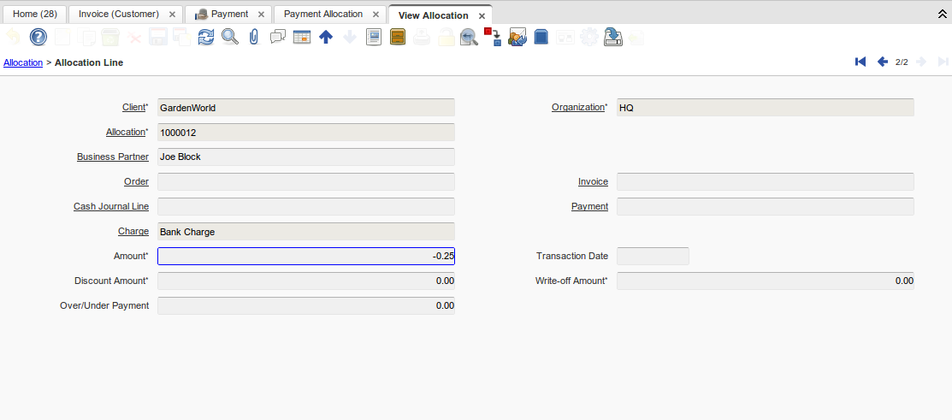Click the Amount input field
The width and height of the screenshot is (952, 420).
tap(306, 257)
